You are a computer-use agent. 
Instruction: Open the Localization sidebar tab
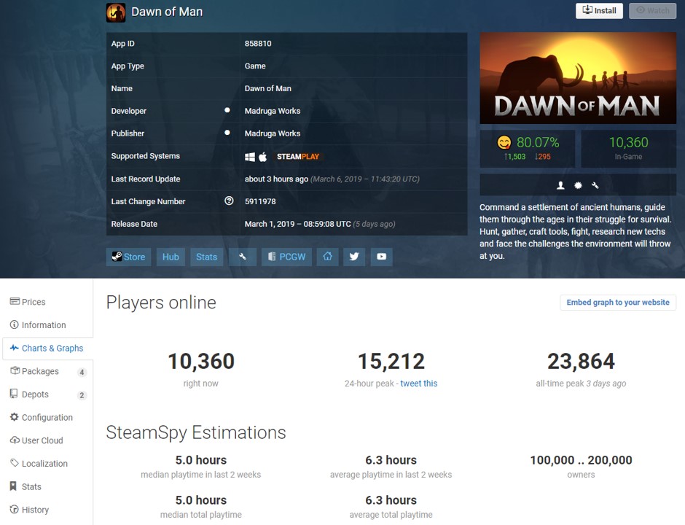47,464
